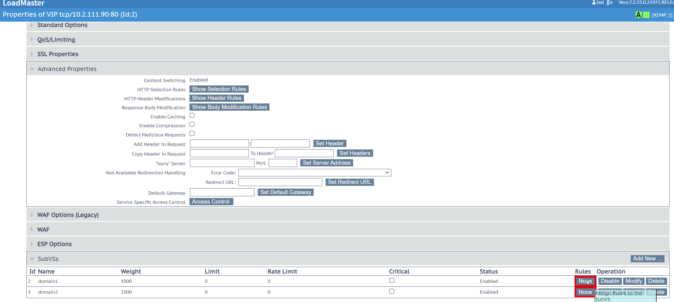Click Show Selection Rules button
This screenshot has width=674, height=302.
[x=219, y=89]
